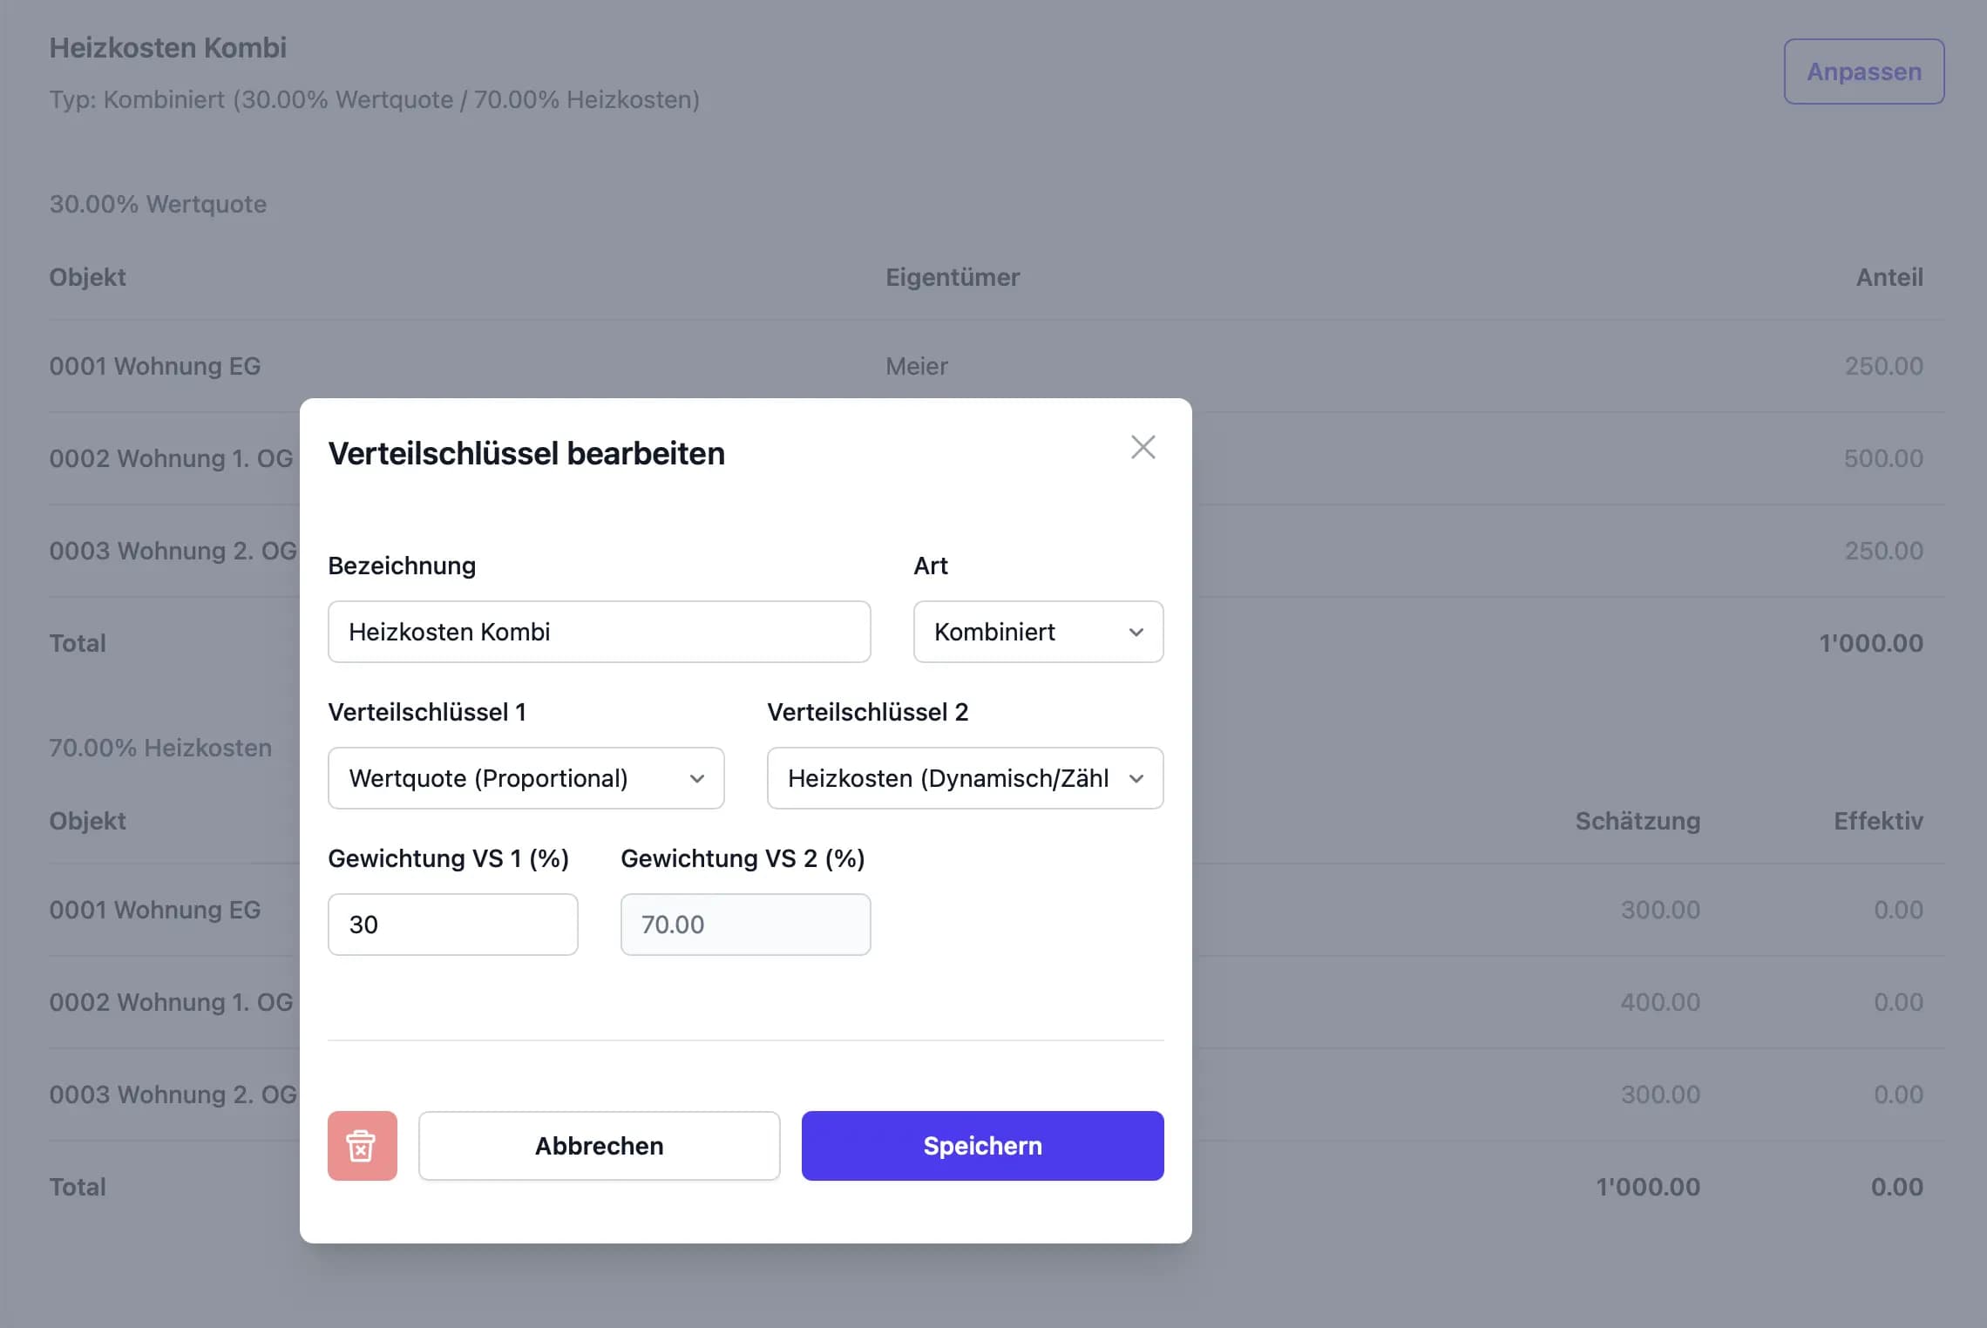Click the Eigentümer column header
The width and height of the screenshot is (1987, 1328).
point(953,277)
